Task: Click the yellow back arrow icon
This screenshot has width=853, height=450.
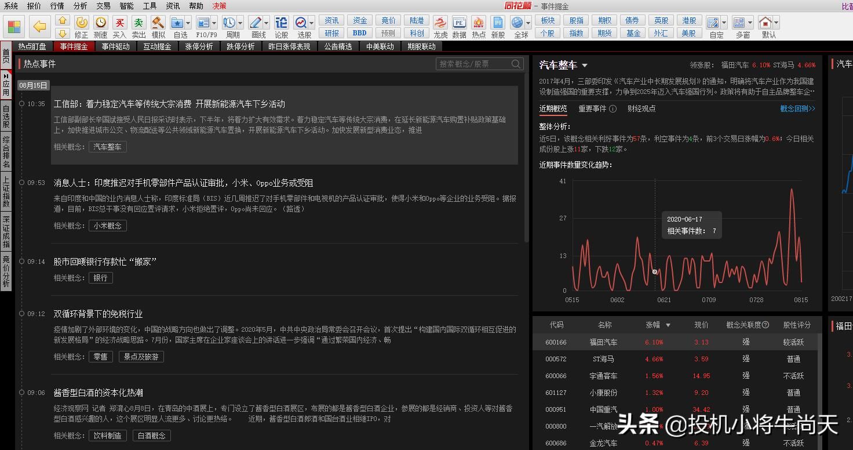Action: pos(39,26)
